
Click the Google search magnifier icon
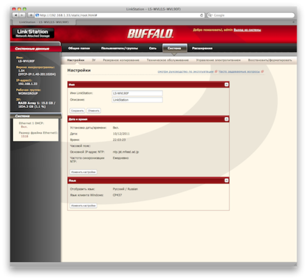click(x=210, y=15)
